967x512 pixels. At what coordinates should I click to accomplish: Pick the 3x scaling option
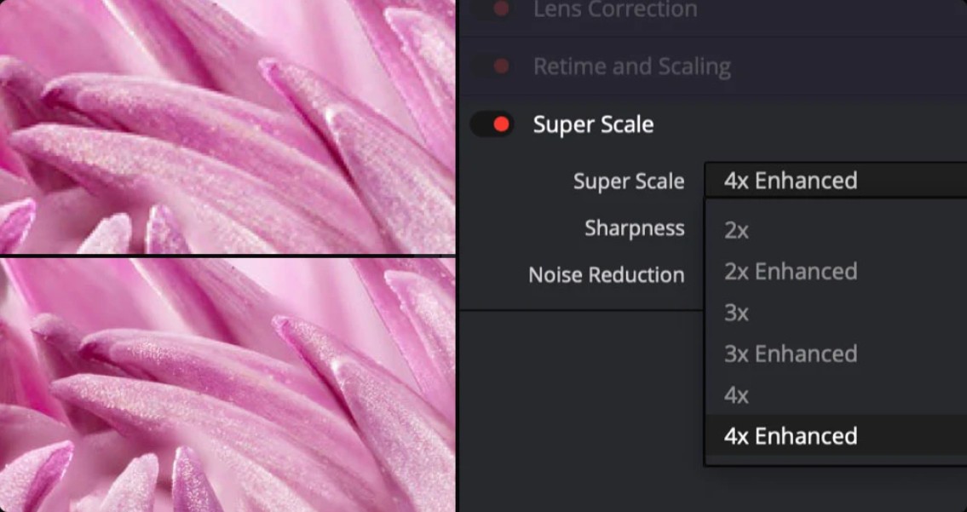pyautogui.click(x=737, y=313)
